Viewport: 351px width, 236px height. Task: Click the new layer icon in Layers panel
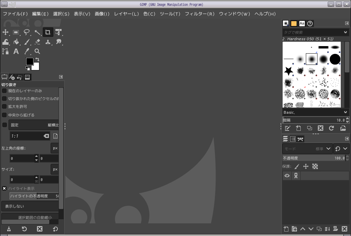[x=286, y=229]
